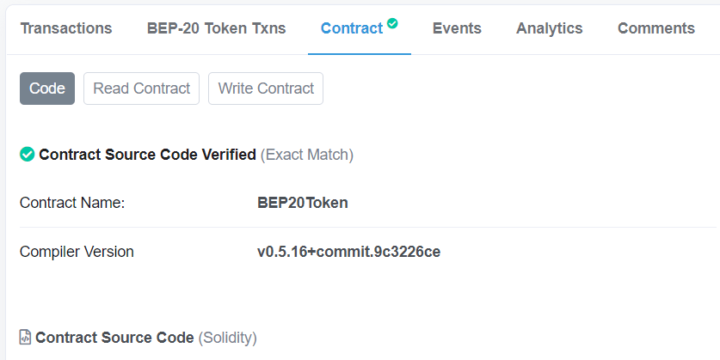Switch to BEP-20 Token Txns tab
The image size is (720, 360).
216,28
